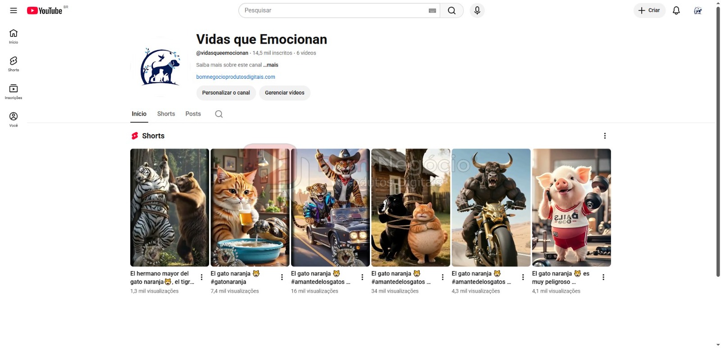Click Personalizar o canal button

click(x=226, y=93)
